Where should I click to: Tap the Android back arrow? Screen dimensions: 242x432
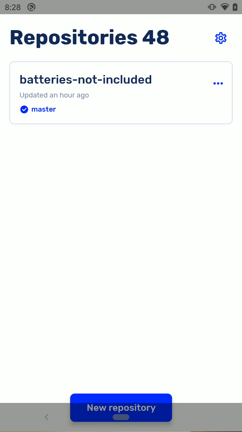pos(47,417)
